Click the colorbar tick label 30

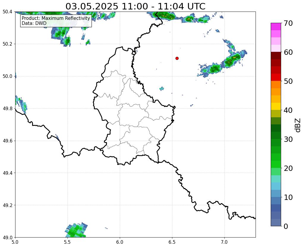tap(288, 139)
